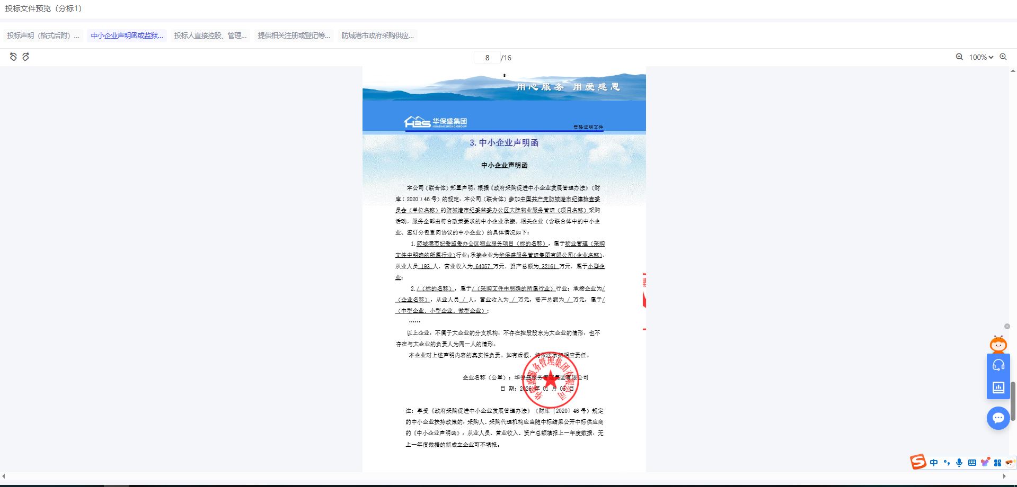Open the 100% zoom level dropdown
1017x487 pixels.
pos(981,57)
